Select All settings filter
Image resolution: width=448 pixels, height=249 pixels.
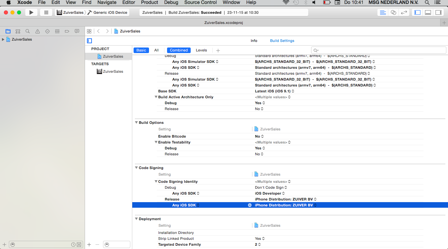(x=157, y=50)
